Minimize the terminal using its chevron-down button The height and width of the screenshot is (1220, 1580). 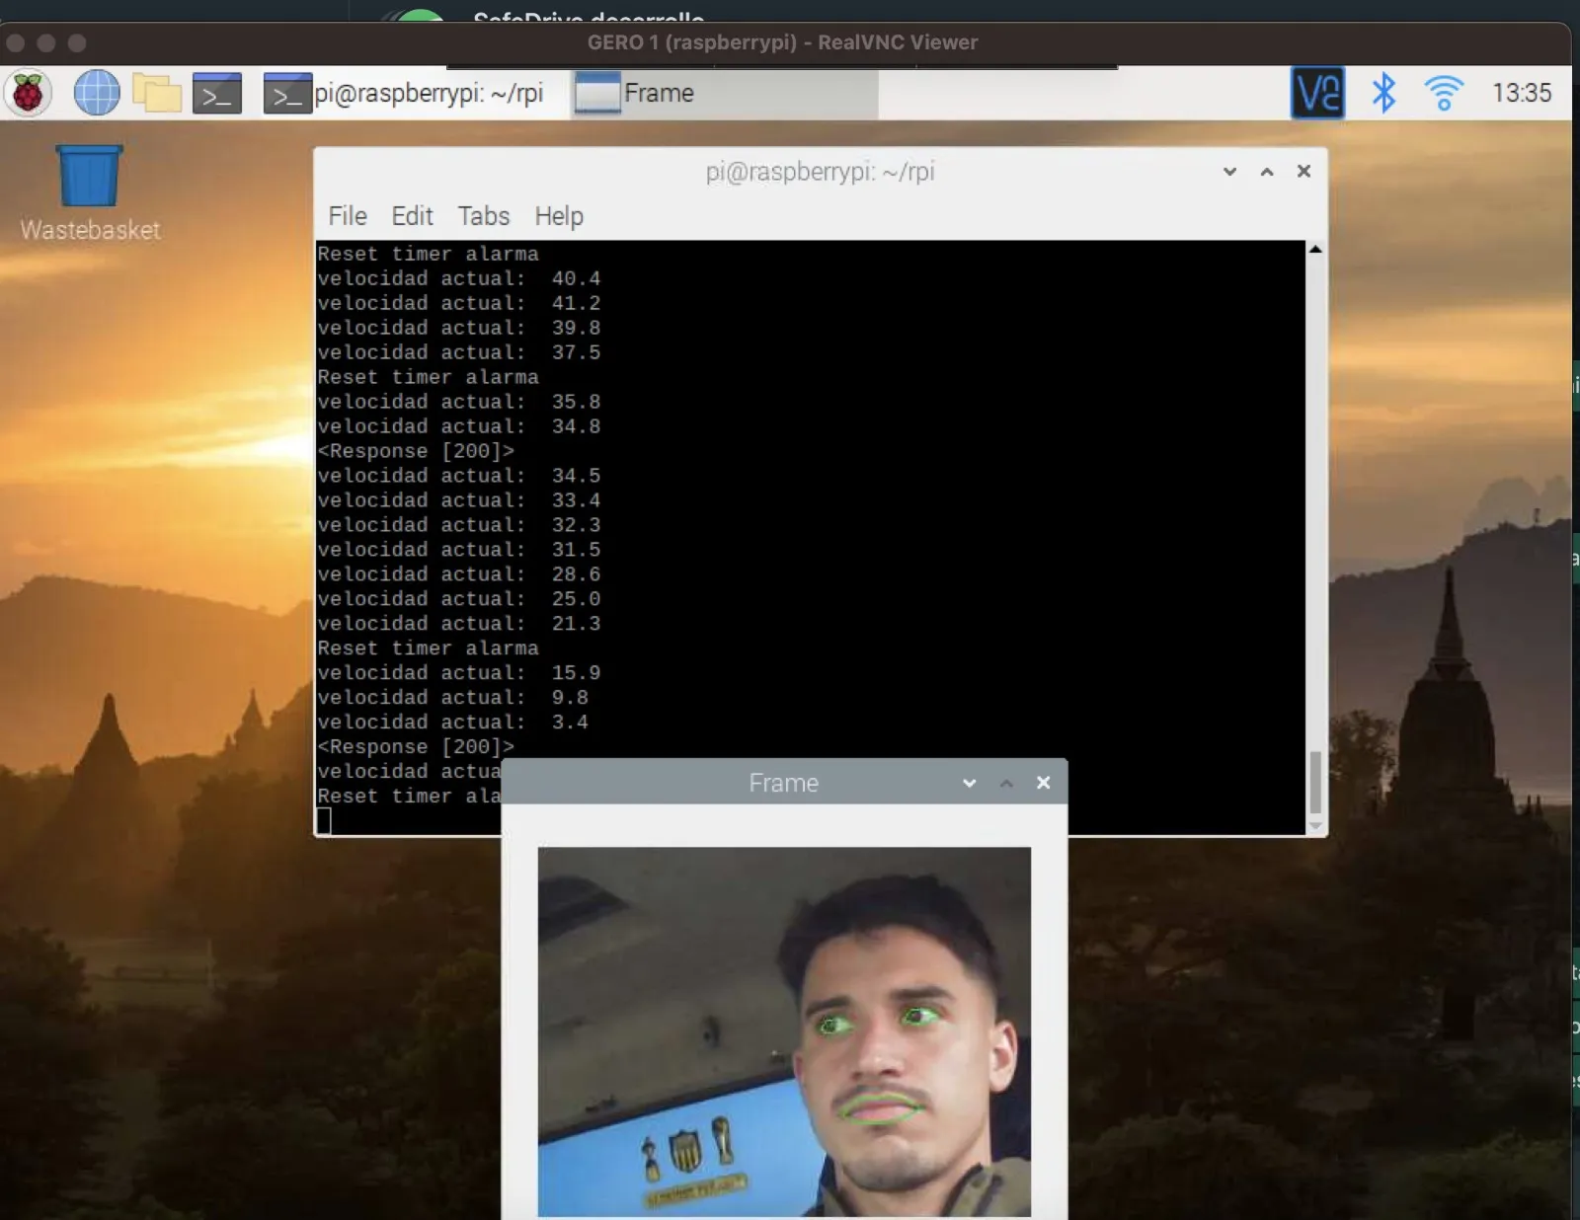point(1229,172)
